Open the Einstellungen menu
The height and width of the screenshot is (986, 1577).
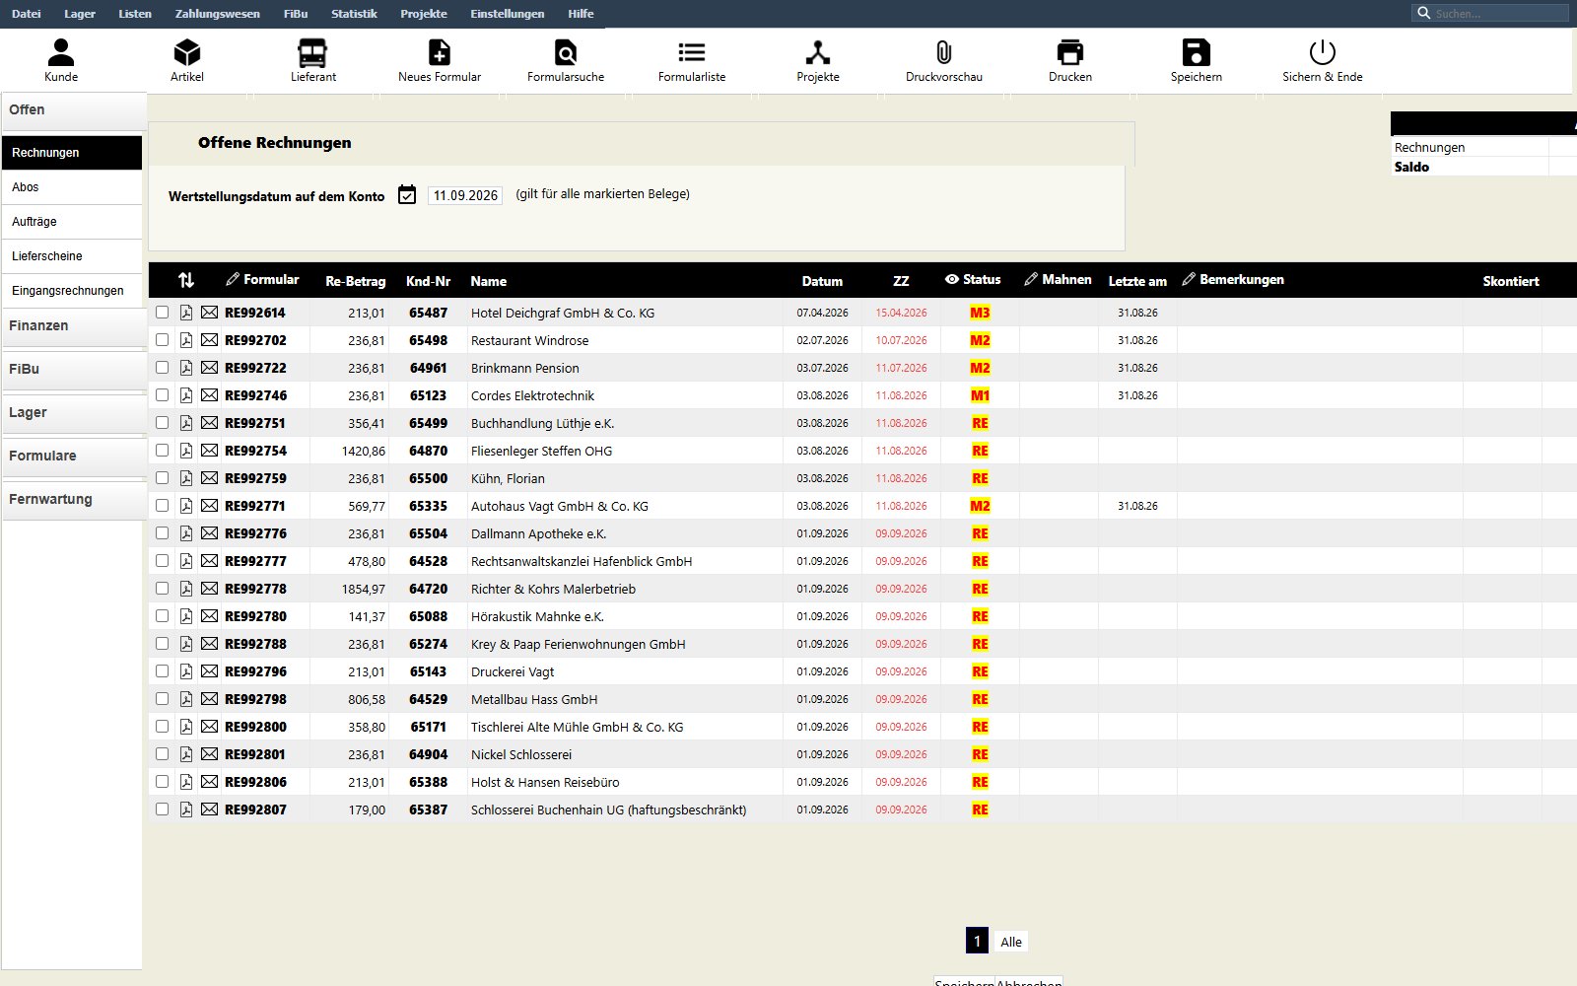pos(508,14)
